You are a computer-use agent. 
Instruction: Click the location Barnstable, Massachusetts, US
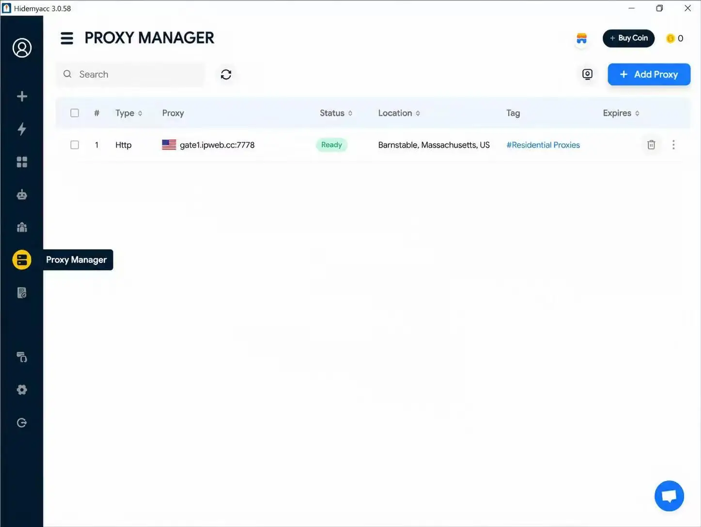coord(434,145)
